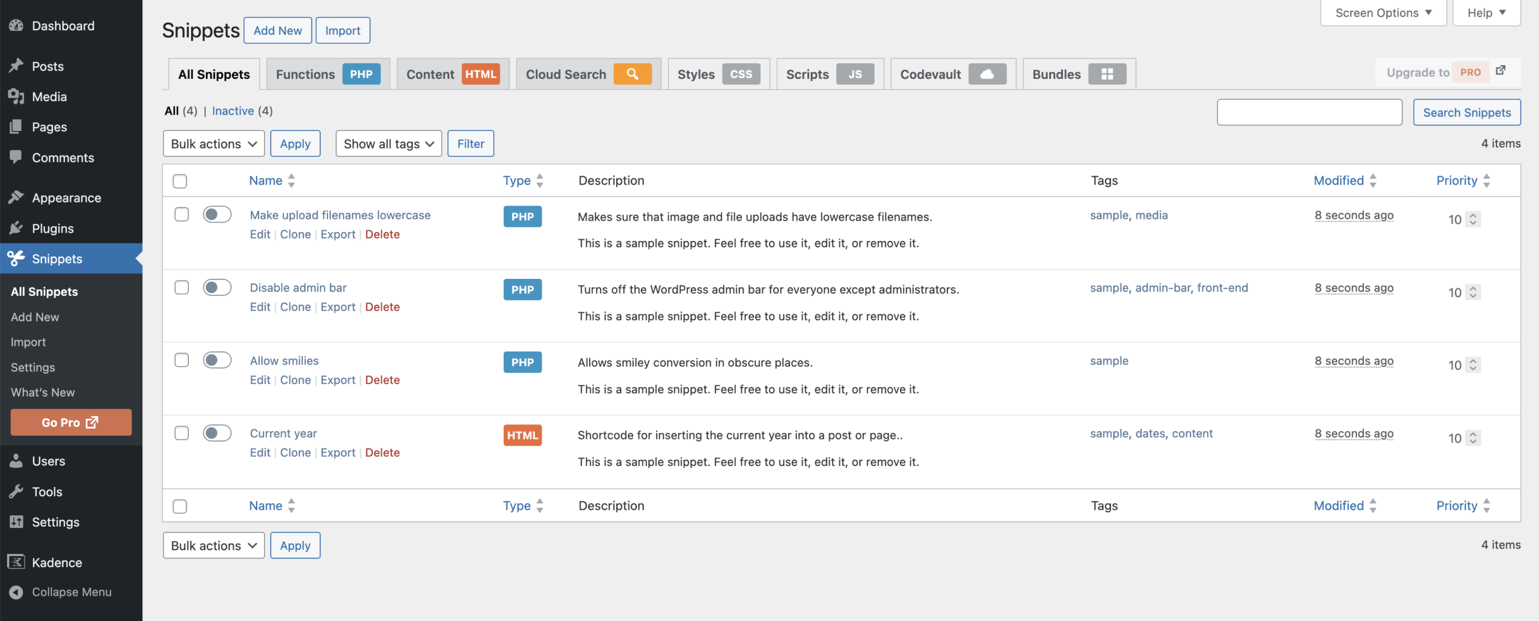Open the Plugins icon in sidebar

click(16, 228)
